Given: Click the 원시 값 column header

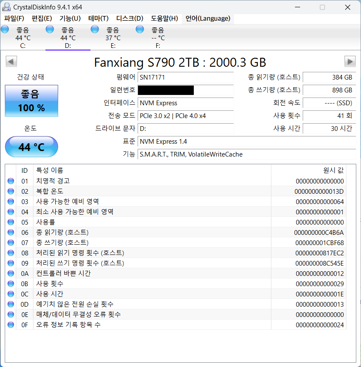Looking at the screenshot, I should click(309, 170).
